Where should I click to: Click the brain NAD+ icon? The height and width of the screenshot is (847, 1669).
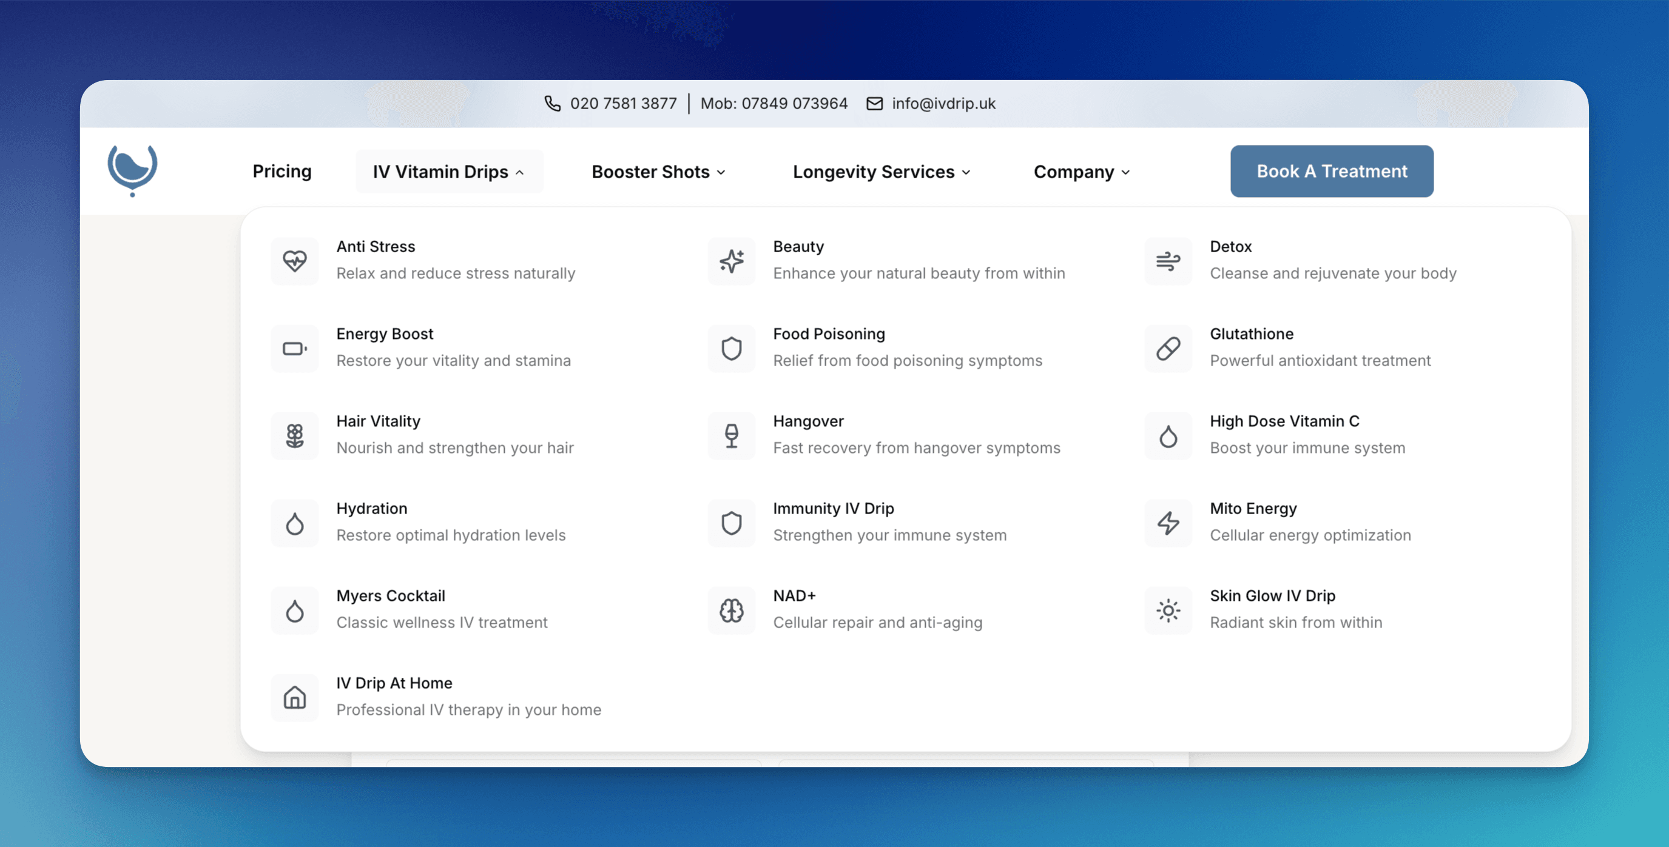732,610
